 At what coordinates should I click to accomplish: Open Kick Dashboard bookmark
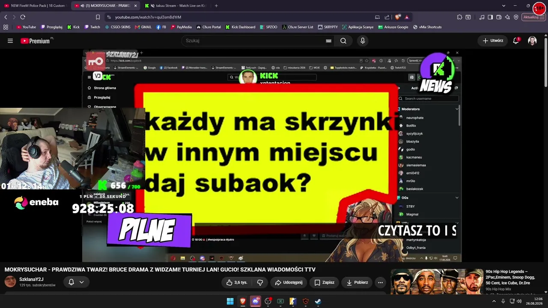click(x=240, y=27)
